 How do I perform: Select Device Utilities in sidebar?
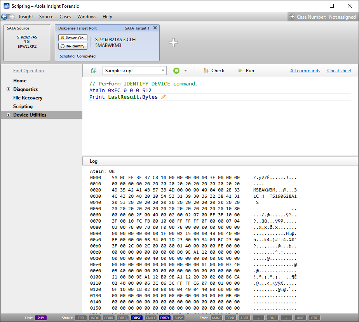coord(30,115)
